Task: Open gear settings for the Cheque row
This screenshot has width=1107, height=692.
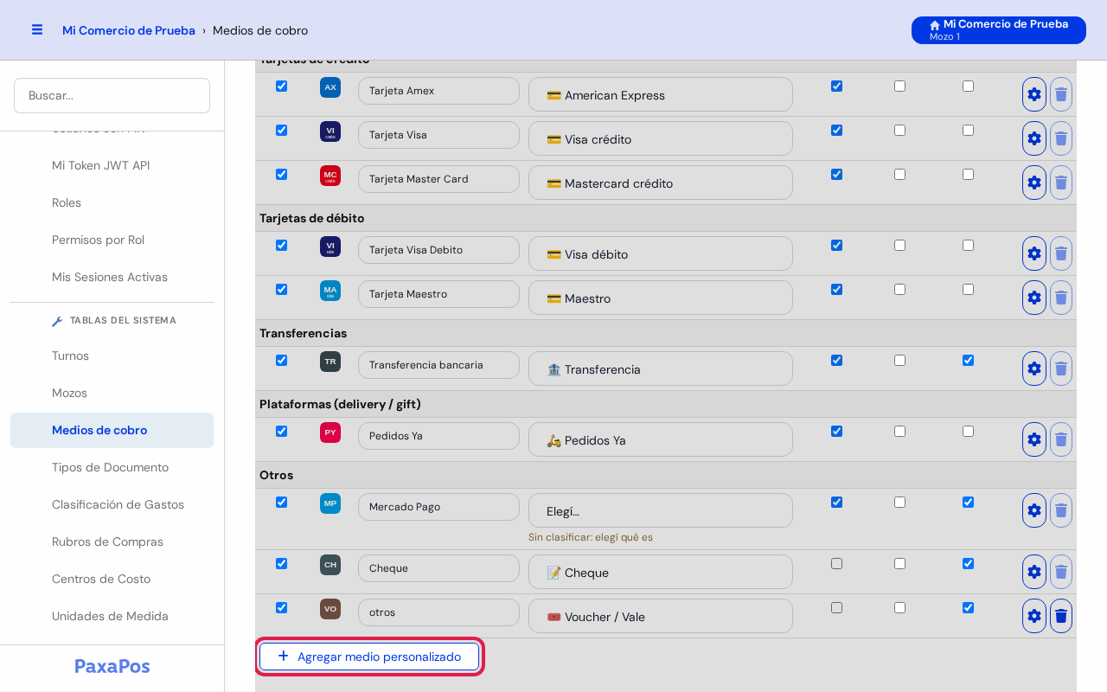Action: [1034, 572]
